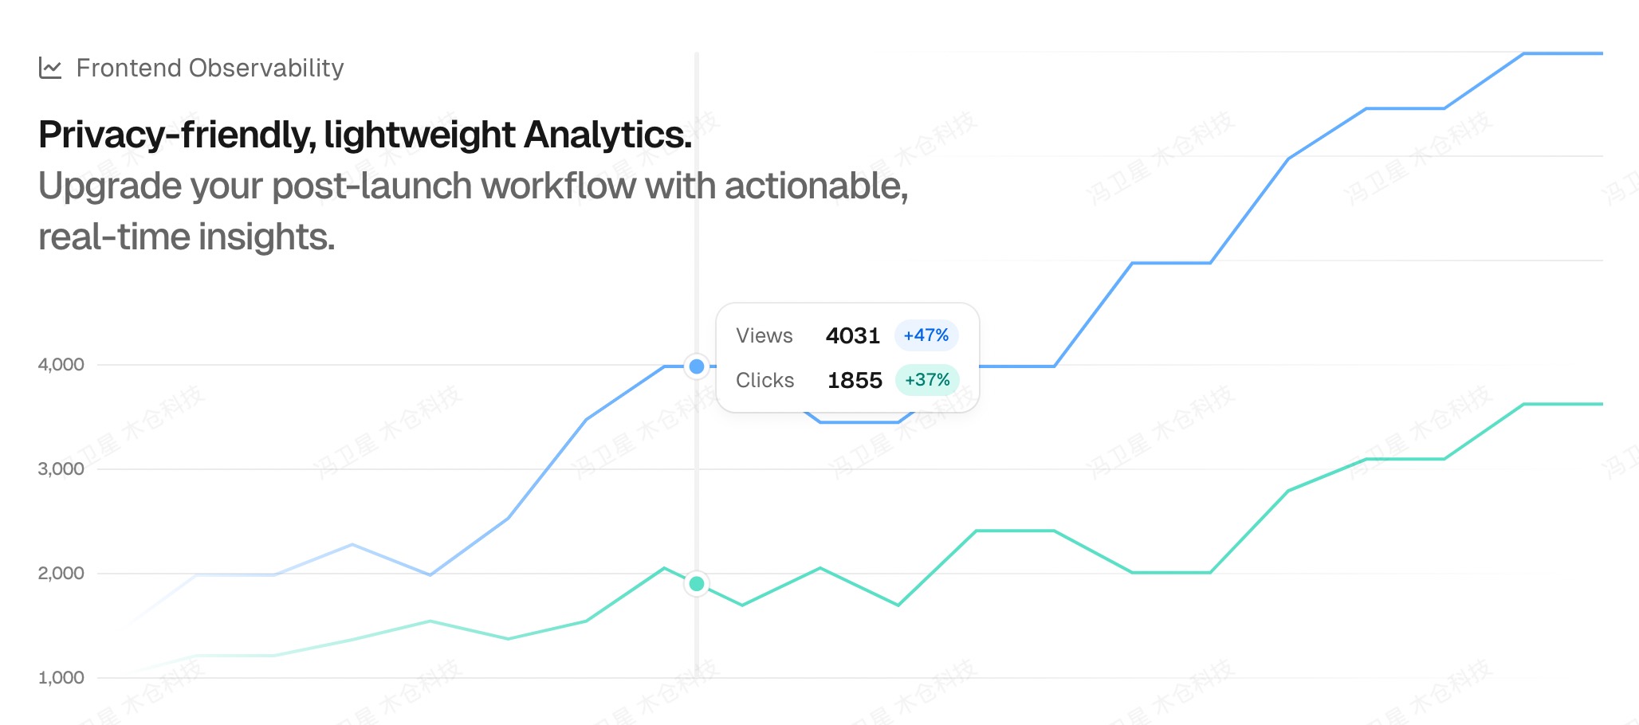Click the +47% Views badge
Screen dimensions: 1639x725
click(926, 335)
